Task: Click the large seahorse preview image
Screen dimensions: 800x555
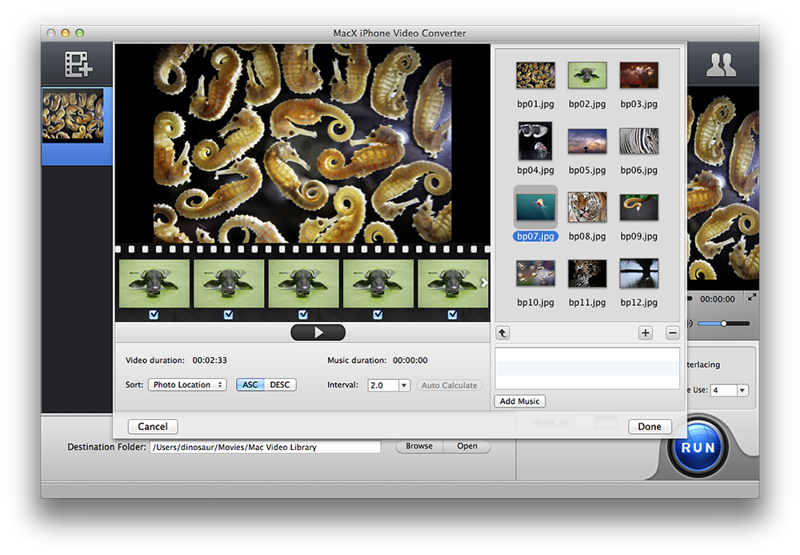Action: pos(302,143)
